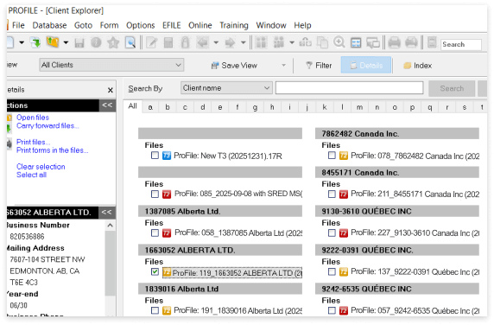The width and height of the screenshot is (494, 325).
Task: Open the Client name Search By dropdown
Action: pyautogui.click(x=226, y=88)
